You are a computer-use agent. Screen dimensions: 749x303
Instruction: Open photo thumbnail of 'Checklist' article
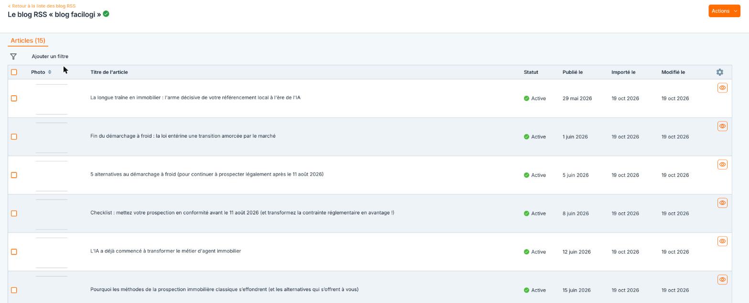pos(52,214)
